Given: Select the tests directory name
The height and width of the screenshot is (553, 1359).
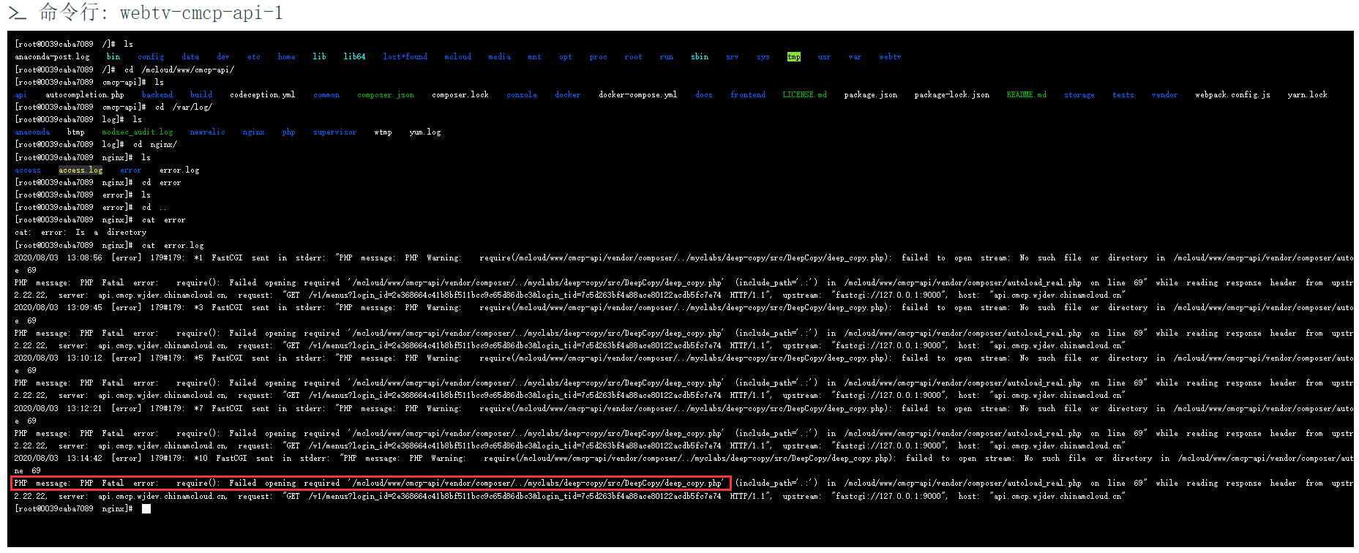Looking at the screenshot, I should (x=1123, y=94).
